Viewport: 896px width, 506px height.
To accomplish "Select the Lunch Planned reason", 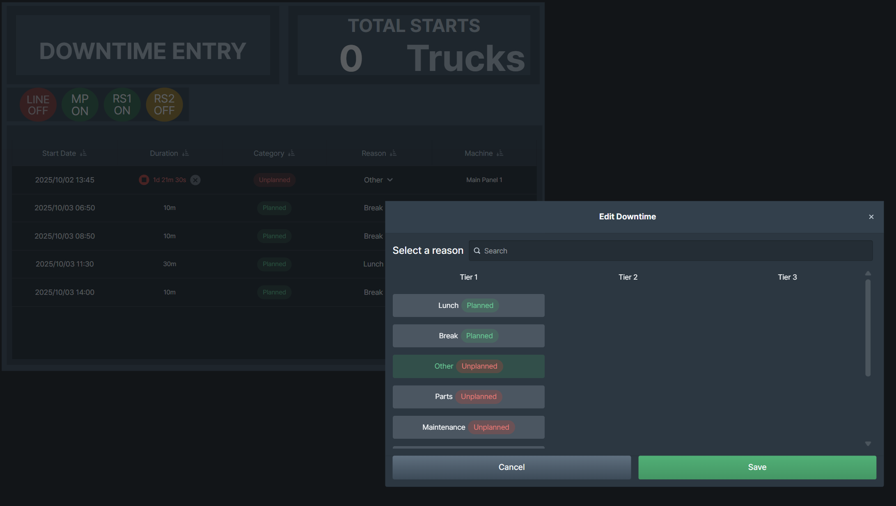I will click(468, 305).
